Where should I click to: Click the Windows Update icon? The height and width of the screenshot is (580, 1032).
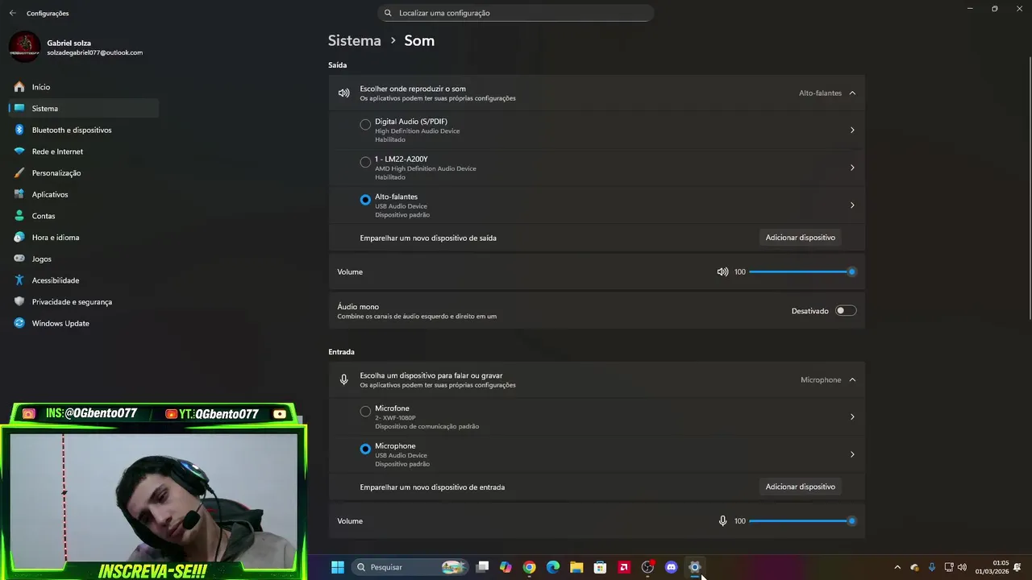[19, 323]
